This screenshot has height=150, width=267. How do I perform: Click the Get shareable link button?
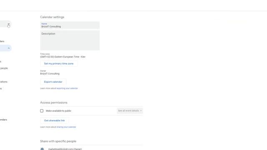[x=54, y=120]
